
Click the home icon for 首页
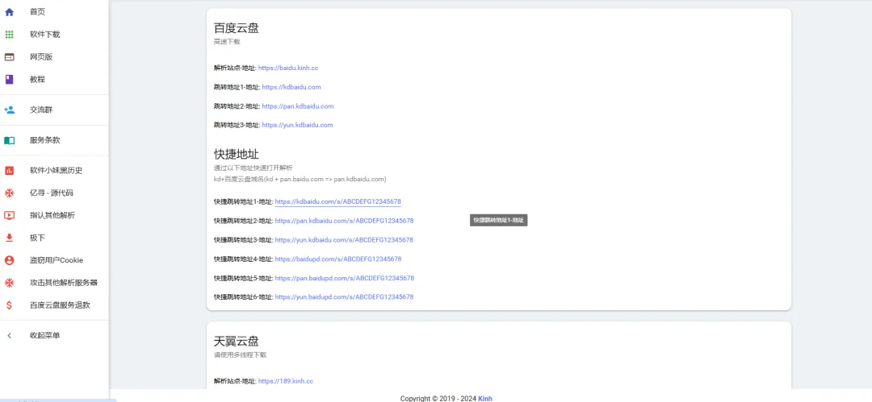tap(9, 11)
